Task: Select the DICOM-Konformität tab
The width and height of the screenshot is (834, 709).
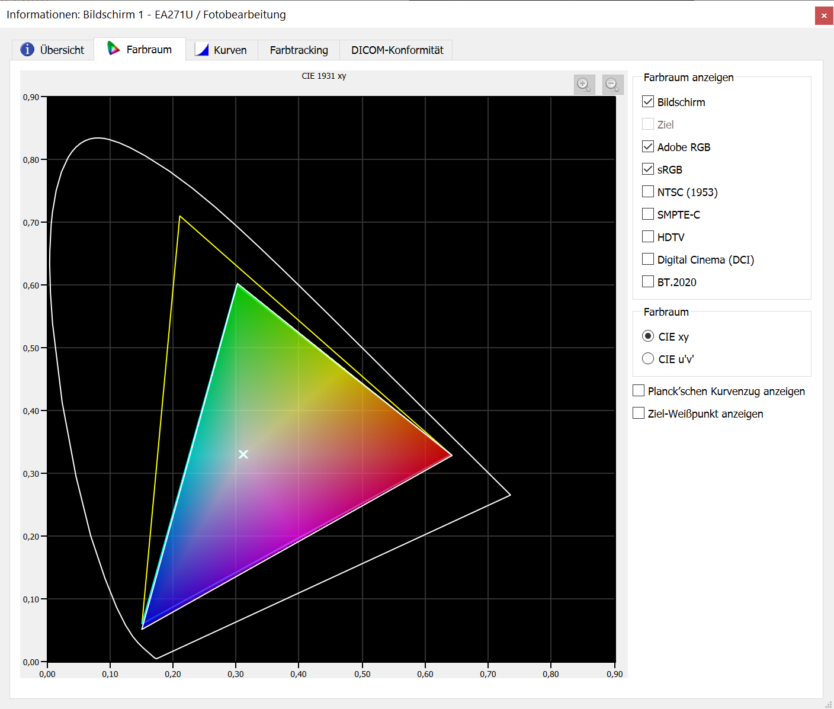Action: coord(396,50)
